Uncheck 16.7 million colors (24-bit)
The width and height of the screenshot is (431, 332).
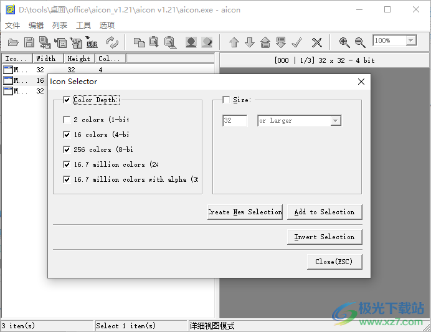pos(67,164)
